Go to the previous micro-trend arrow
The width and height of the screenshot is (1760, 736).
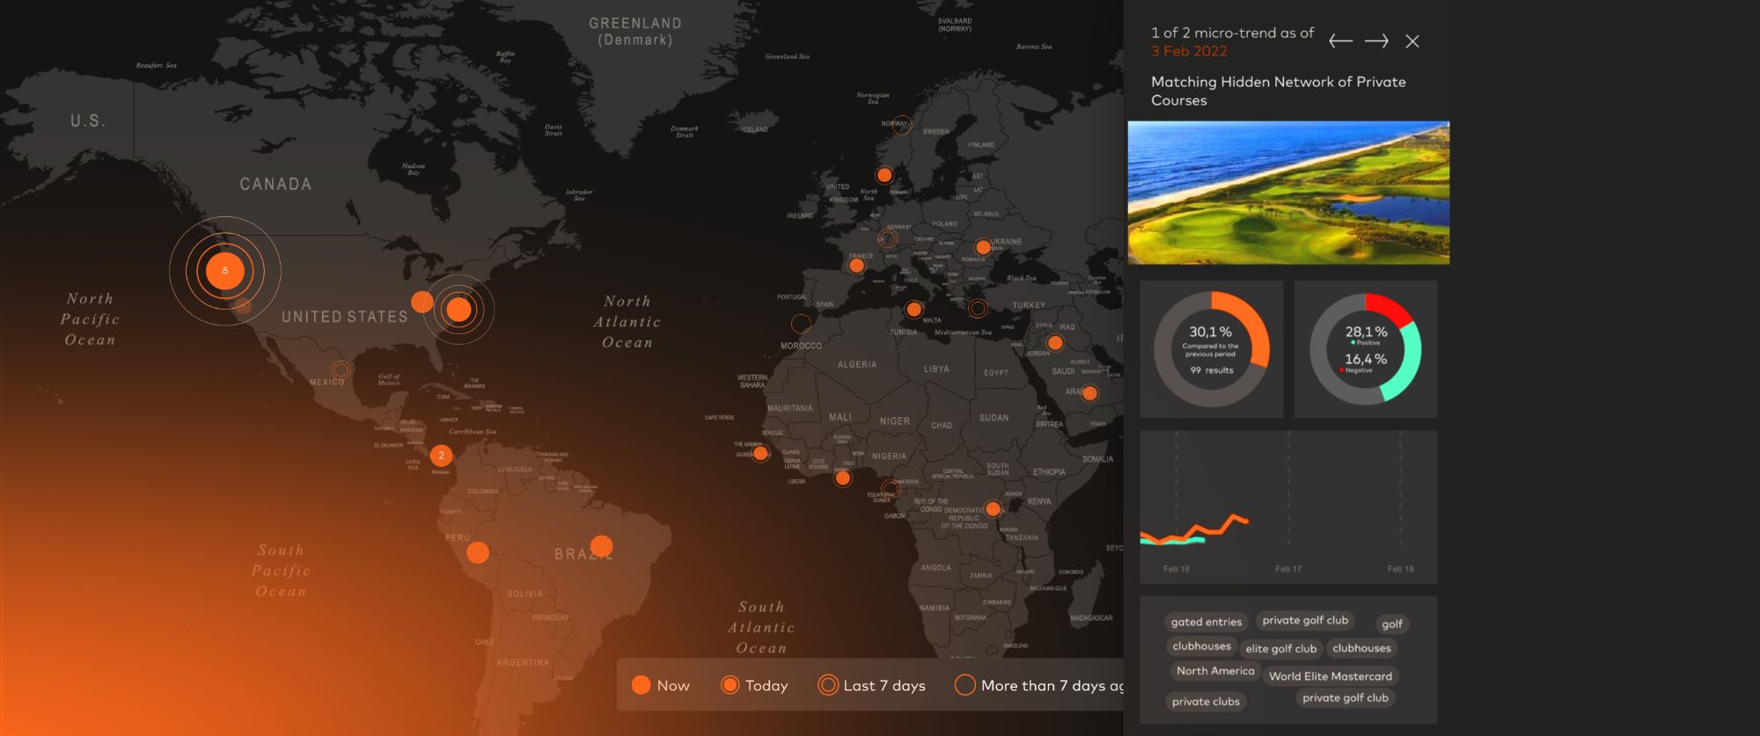pyautogui.click(x=1340, y=41)
